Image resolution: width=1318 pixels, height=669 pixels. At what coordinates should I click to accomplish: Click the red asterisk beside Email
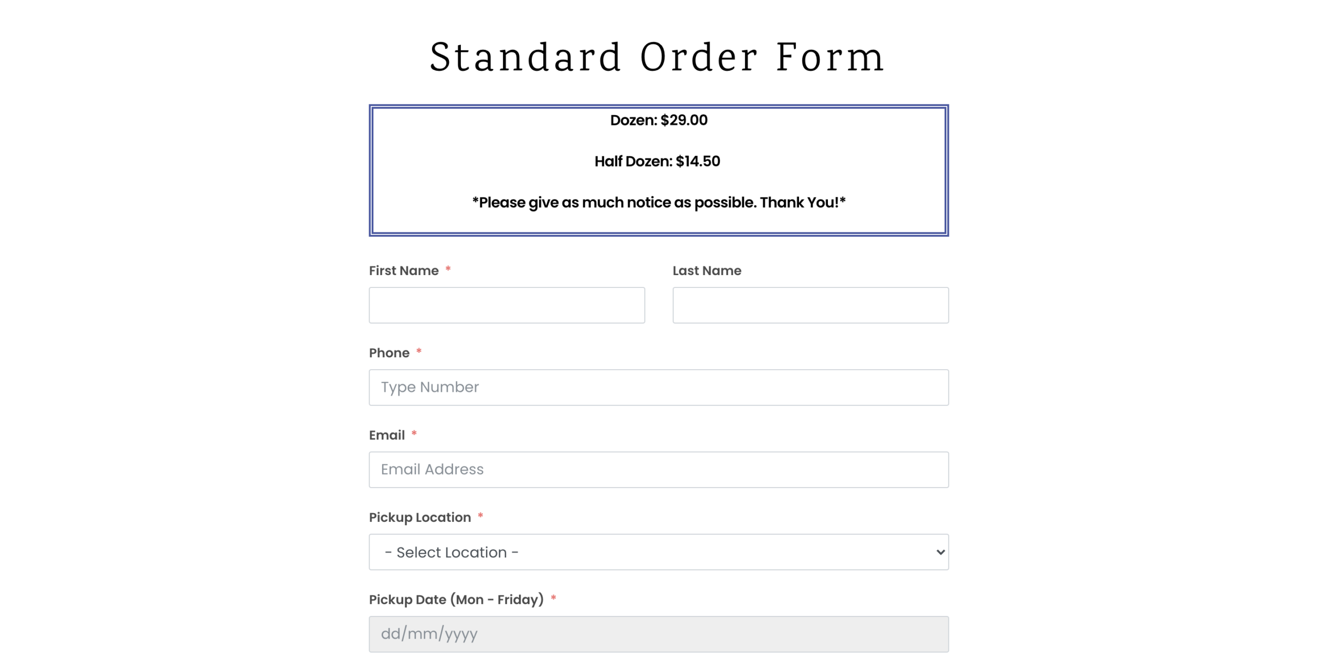point(414,433)
